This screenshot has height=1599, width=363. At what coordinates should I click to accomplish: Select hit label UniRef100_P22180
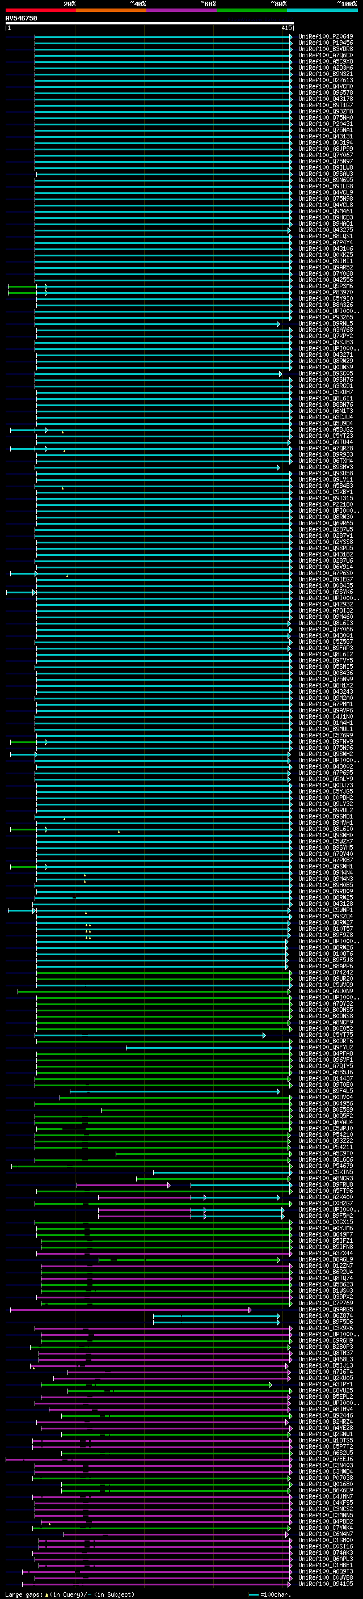[326, 505]
